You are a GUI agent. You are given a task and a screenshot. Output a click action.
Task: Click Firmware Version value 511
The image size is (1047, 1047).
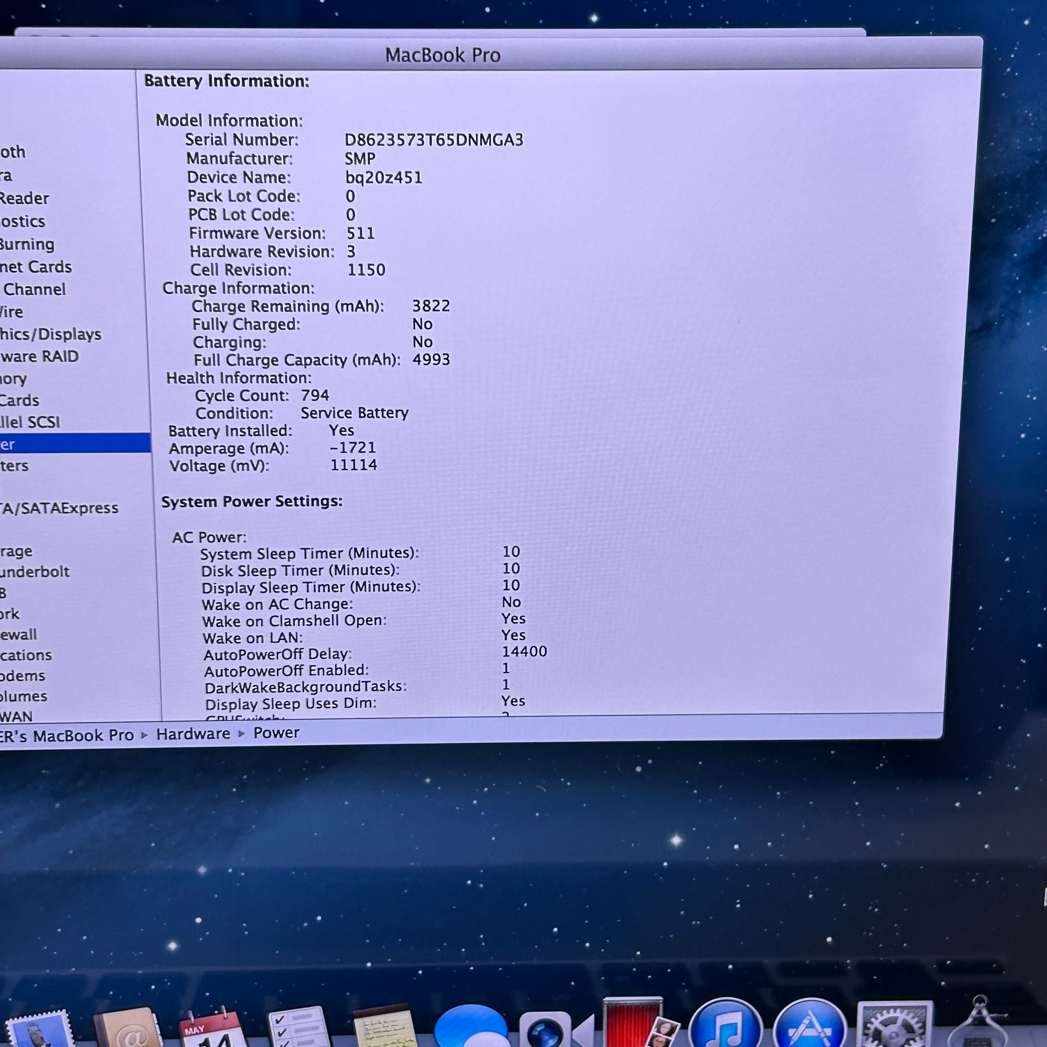[x=360, y=233]
